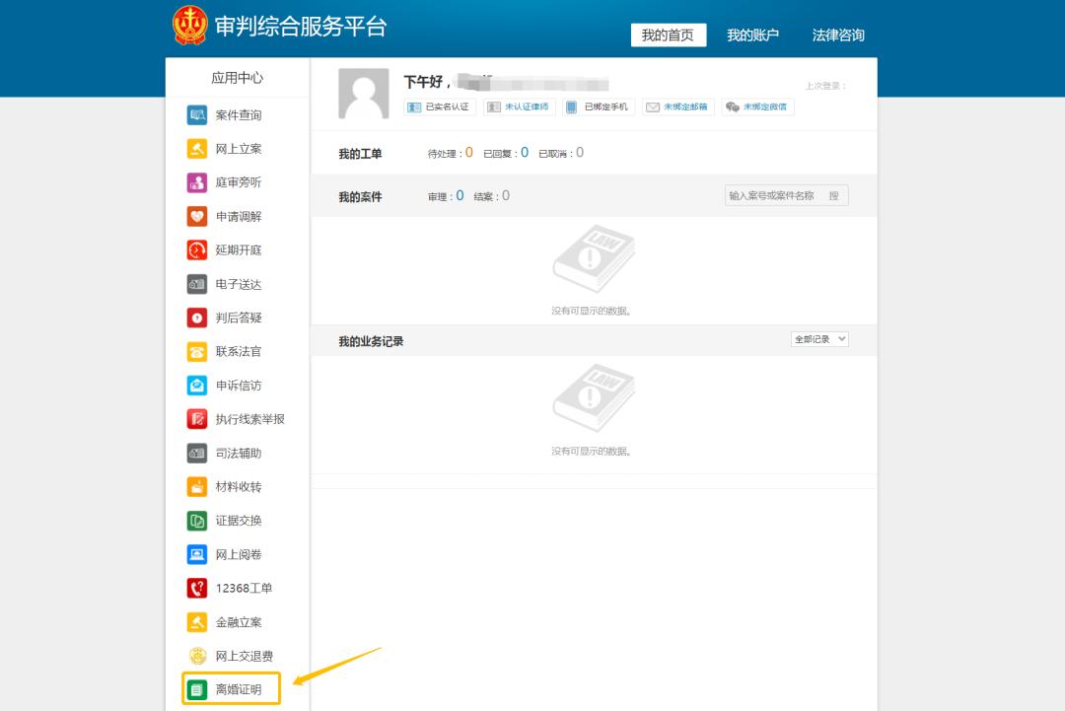Click the 未绑定邮箱 link

(x=676, y=107)
